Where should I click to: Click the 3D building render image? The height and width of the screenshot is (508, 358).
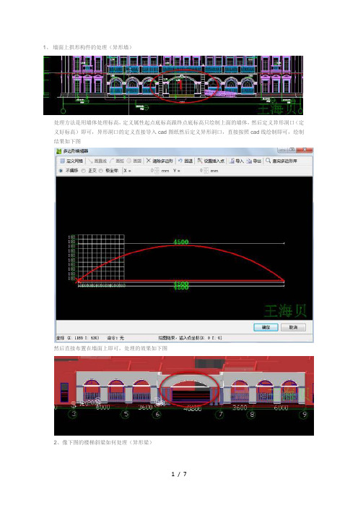click(184, 396)
